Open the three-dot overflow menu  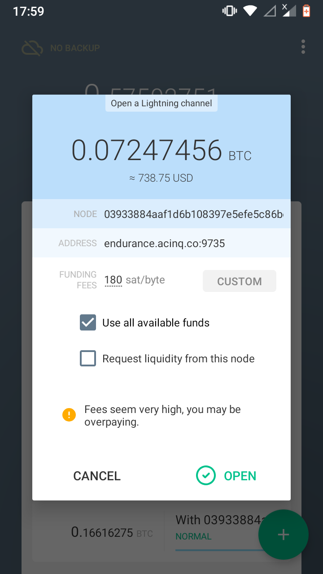tap(303, 47)
